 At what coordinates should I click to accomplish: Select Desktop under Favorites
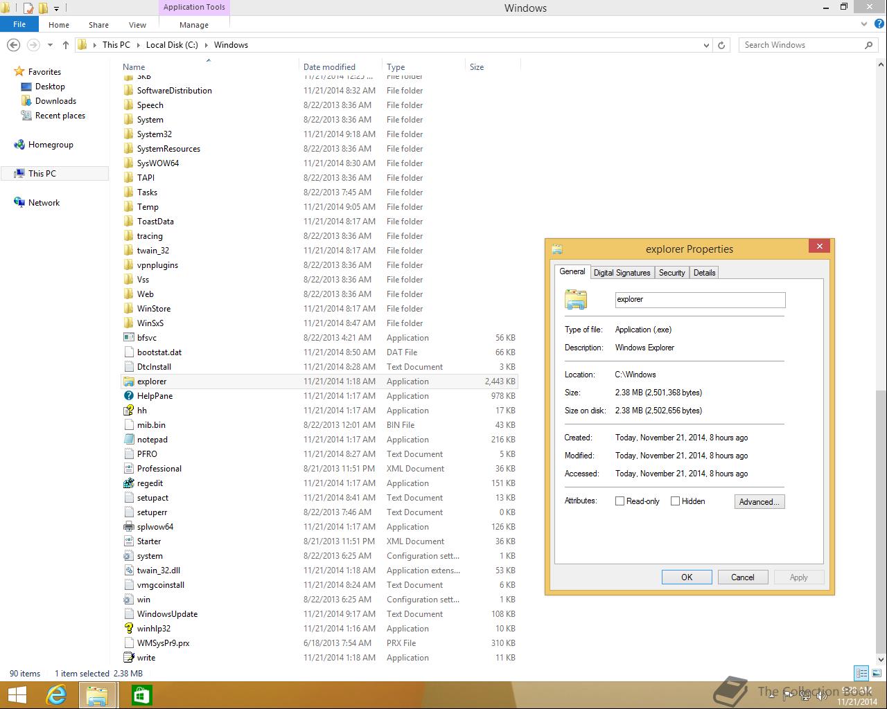point(50,87)
